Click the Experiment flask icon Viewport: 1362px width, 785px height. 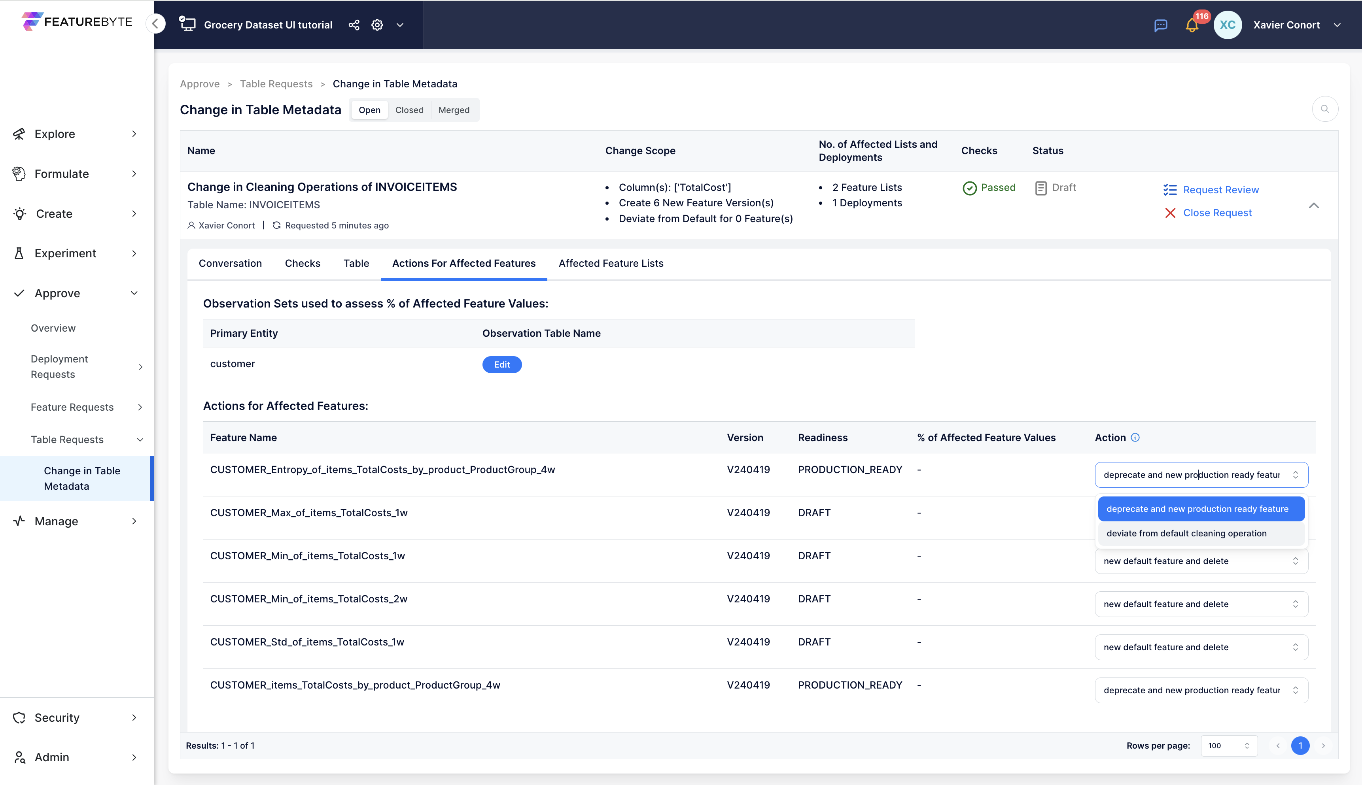(x=19, y=253)
